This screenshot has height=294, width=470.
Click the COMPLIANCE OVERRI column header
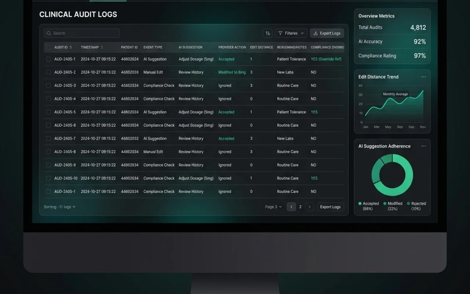pyautogui.click(x=328, y=47)
